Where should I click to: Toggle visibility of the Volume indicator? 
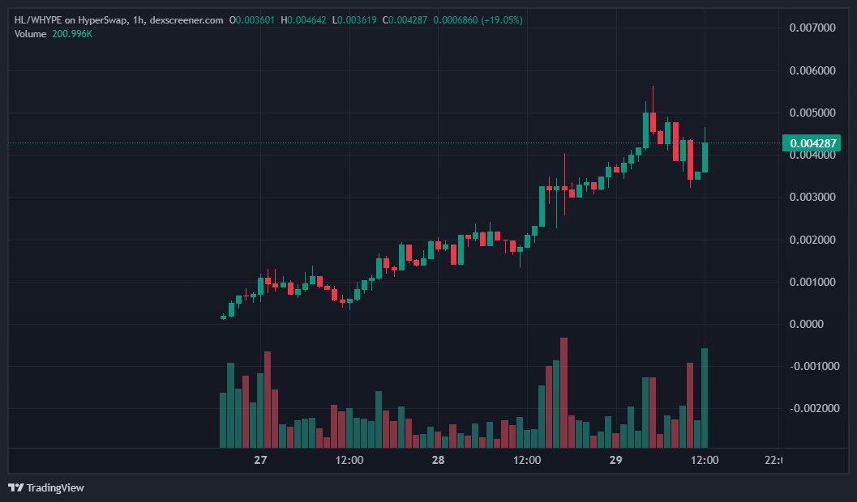point(31,34)
